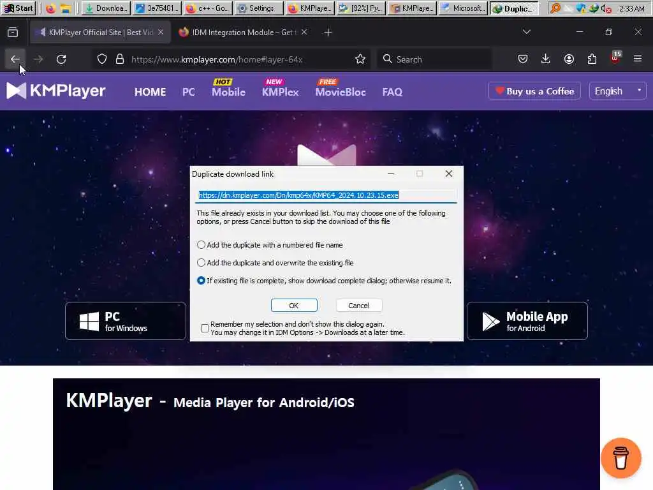Open PC in site navigation
The width and height of the screenshot is (653, 490).
tap(189, 92)
